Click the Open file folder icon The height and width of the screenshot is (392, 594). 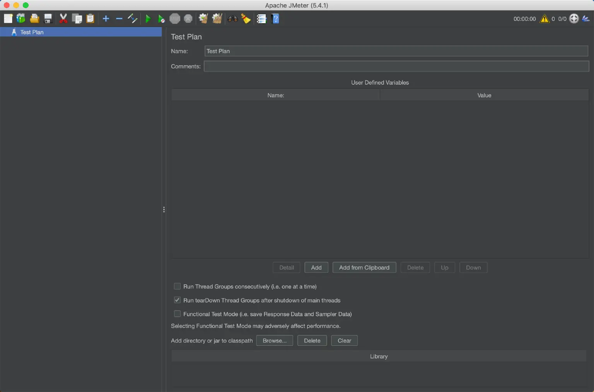[x=34, y=19]
